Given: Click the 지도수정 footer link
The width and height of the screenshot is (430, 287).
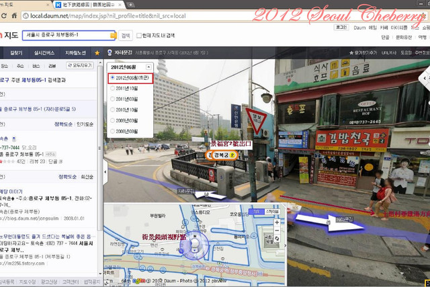Looking at the screenshot, I should 28,282.
